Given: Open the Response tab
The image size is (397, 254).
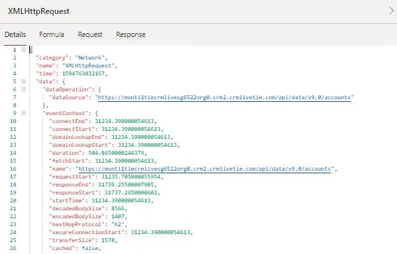Looking at the screenshot, I should [x=131, y=34].
